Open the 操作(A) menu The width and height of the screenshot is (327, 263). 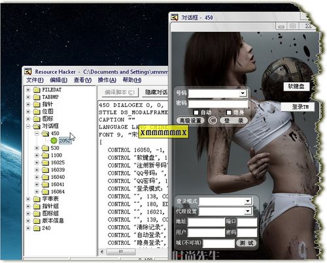tap(107, 80)
